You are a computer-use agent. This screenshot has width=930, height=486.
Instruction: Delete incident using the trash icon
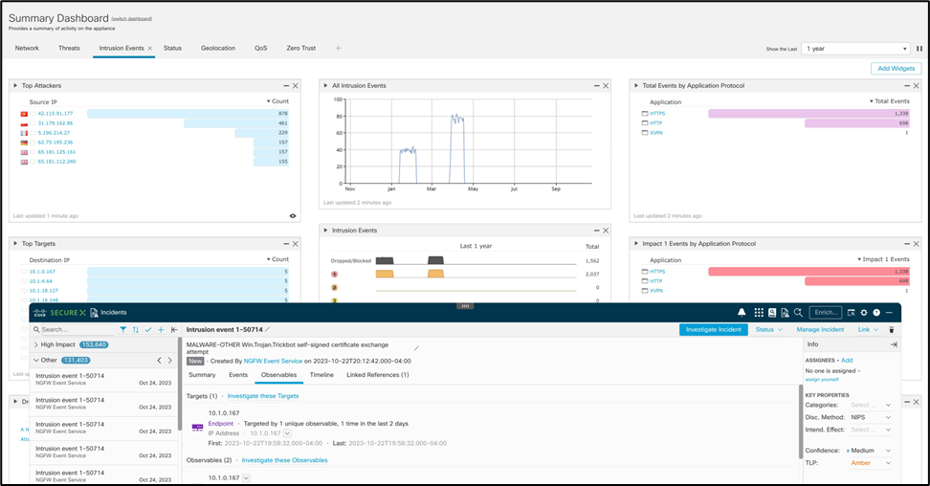[892, 329]
